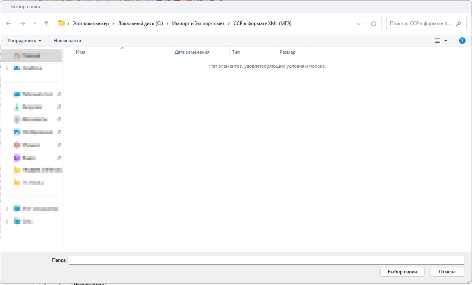Open Импорт и Экспорт смет breadcrumb

(198, 24)
